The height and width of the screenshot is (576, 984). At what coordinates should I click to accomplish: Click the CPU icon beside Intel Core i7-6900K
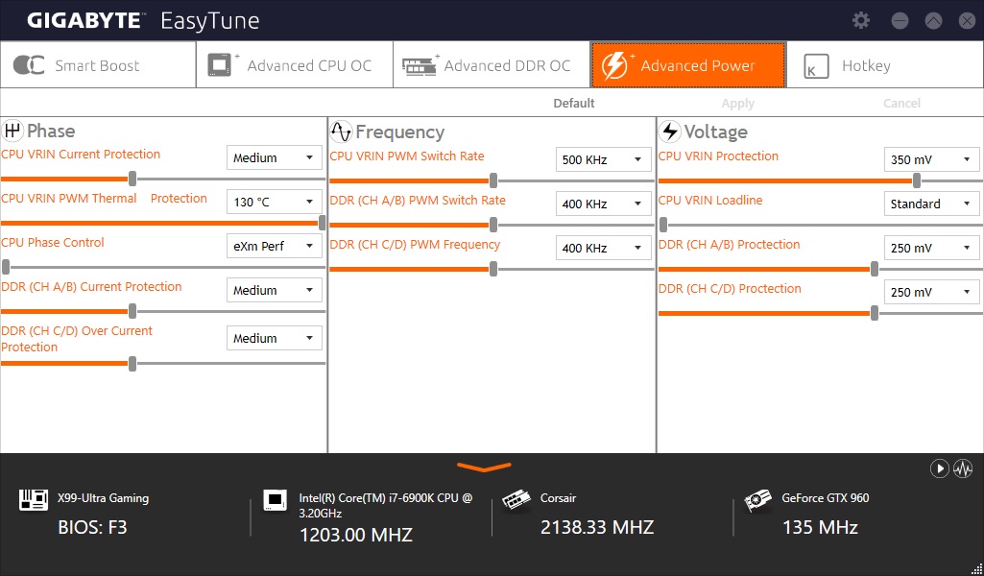click(275, 500)
